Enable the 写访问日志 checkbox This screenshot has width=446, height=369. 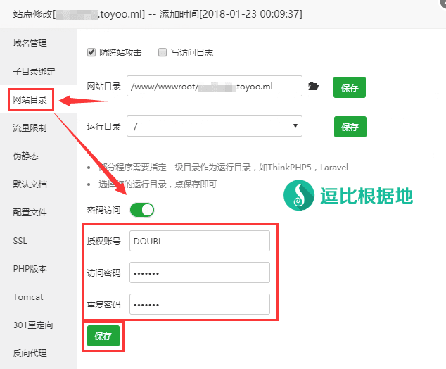(x=163, y=52)
